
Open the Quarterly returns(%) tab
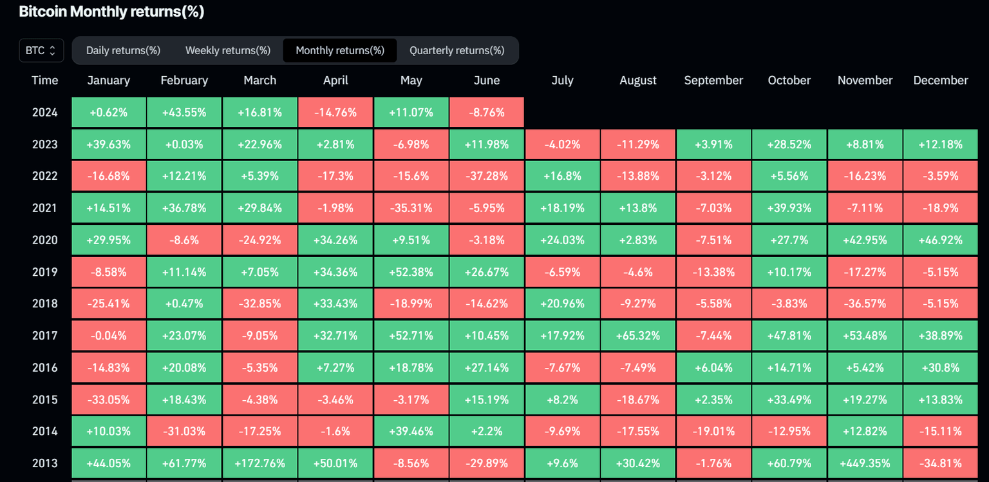point(458,50)
